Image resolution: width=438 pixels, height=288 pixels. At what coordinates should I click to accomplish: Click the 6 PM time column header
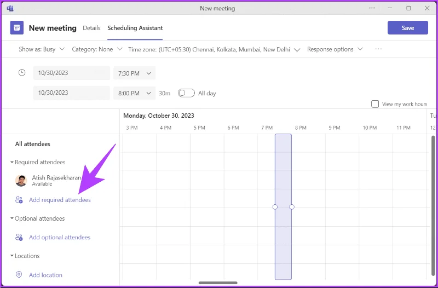(x=233, y=128)
